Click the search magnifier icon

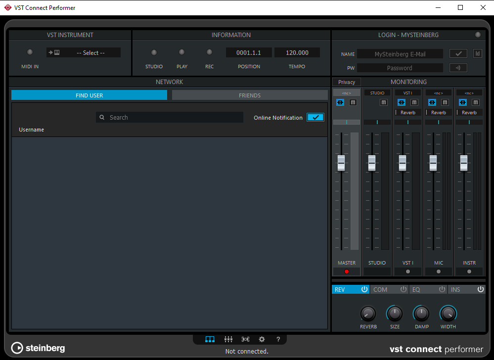102,117
